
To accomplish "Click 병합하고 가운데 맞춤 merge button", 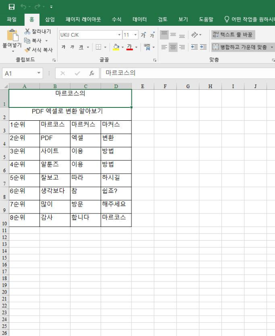I will coord(240,47).
